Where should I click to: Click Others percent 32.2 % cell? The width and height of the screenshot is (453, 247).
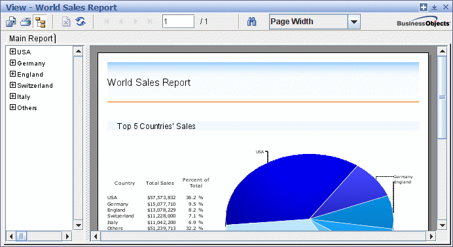[x=194, y=228]
